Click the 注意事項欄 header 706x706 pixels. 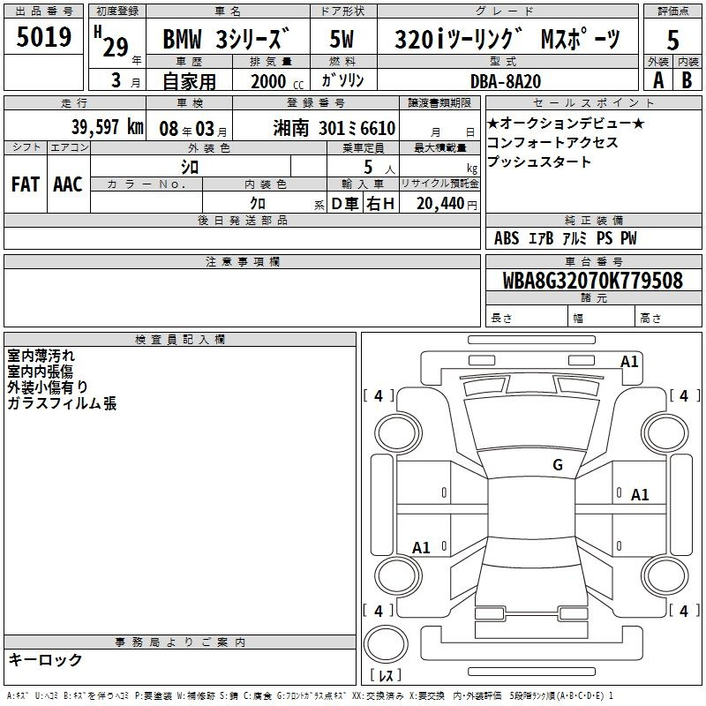[x=242, y=261]
